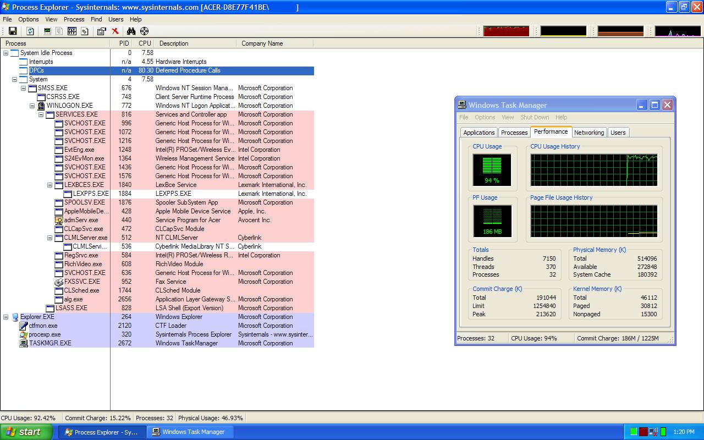The image size is (704, 440).
Task: Click the disconnected network tray icon
Action: [653, 432]
